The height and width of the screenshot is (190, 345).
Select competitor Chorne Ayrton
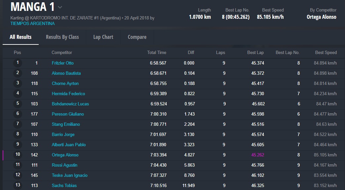click(x=65, y=83)
